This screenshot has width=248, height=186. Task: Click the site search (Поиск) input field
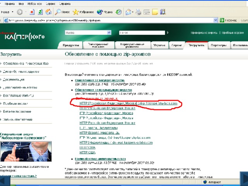tap(141, 33)
